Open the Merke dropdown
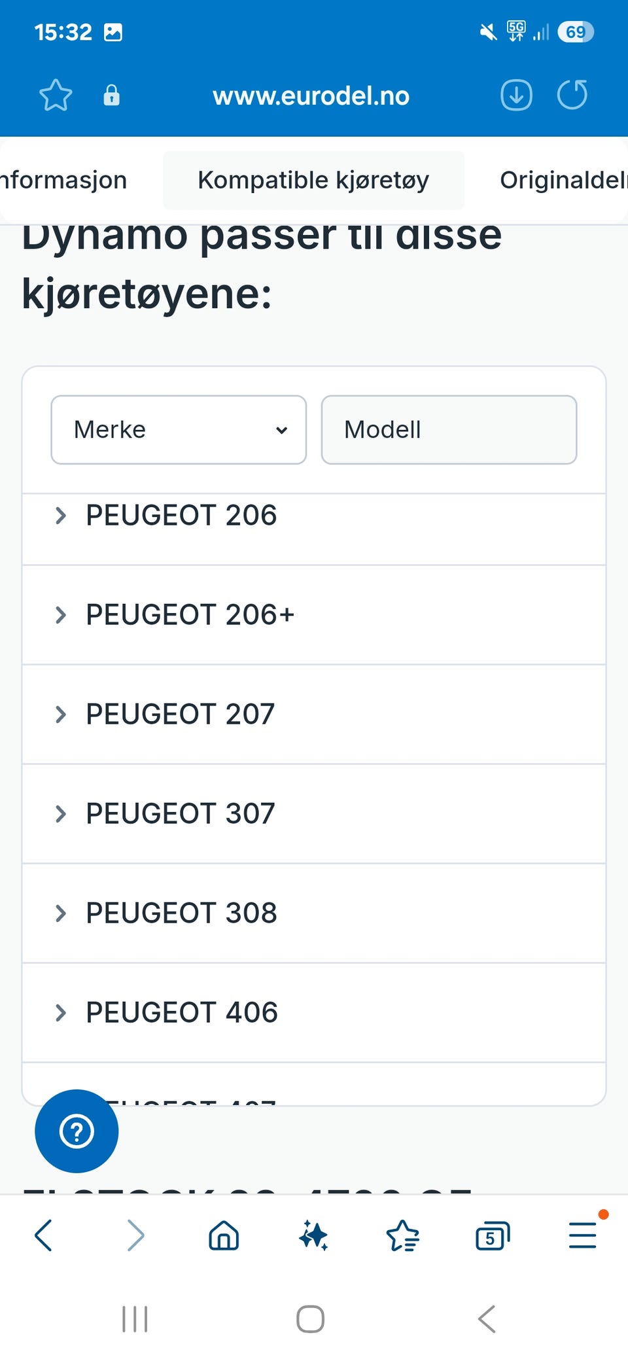The width and height of the screenshot is (628, 1361). [179, 430]
